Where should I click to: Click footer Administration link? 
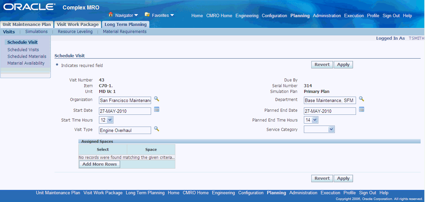[303, 193]
